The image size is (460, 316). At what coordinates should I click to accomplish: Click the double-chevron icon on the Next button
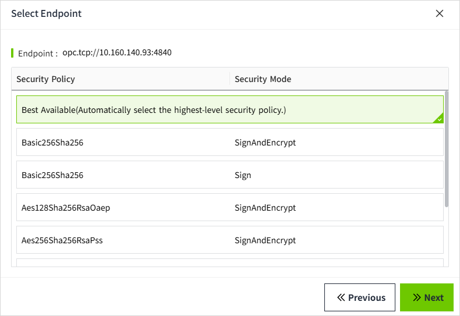416,297
